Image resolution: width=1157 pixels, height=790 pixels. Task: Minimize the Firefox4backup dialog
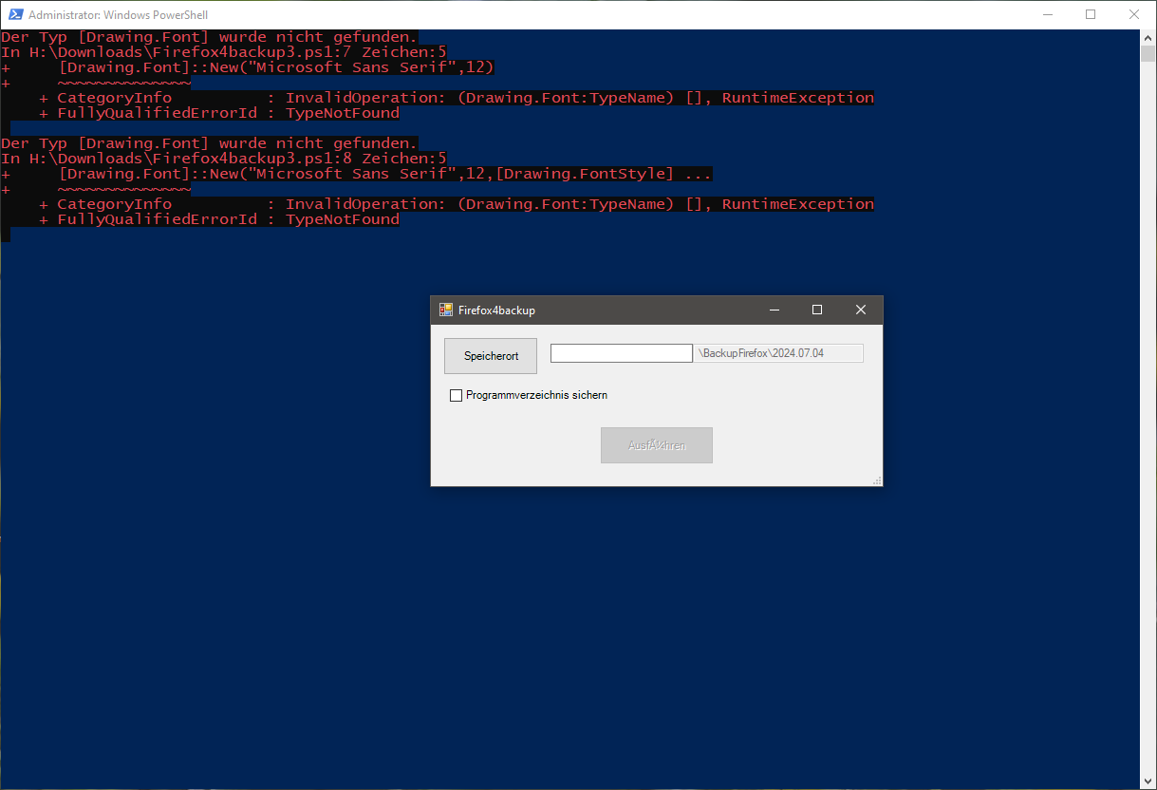click(774, 310)
